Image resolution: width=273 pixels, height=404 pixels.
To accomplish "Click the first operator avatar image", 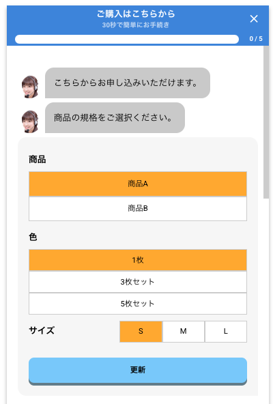I will coord(30,87).
